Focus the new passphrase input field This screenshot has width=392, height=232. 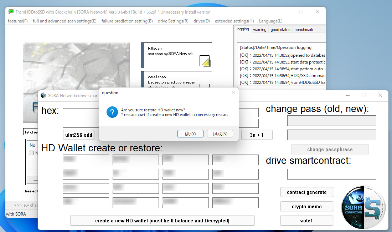[x=331, y=135]
